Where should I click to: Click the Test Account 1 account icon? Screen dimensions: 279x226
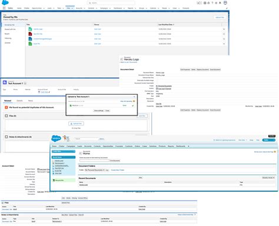(x=5, y=82)
